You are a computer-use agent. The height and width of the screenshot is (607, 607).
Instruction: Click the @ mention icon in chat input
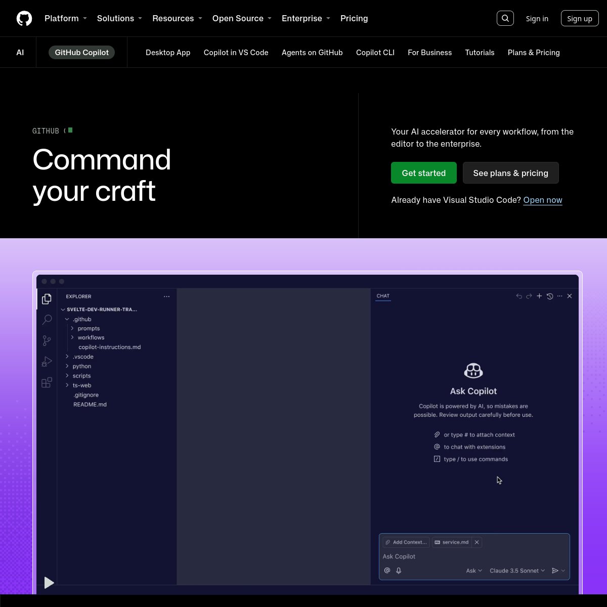(x=387, y=571)
